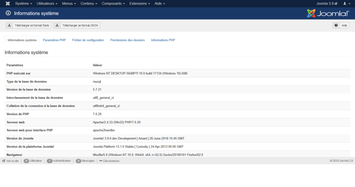Viewport: 355px width, 187px height.
Task: Click the 'Version de la base de données' label
Action: click(x=28, y=90)
